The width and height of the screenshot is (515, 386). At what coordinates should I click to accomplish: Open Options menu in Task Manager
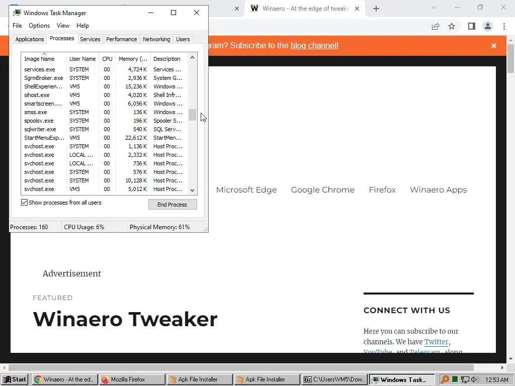39,26
